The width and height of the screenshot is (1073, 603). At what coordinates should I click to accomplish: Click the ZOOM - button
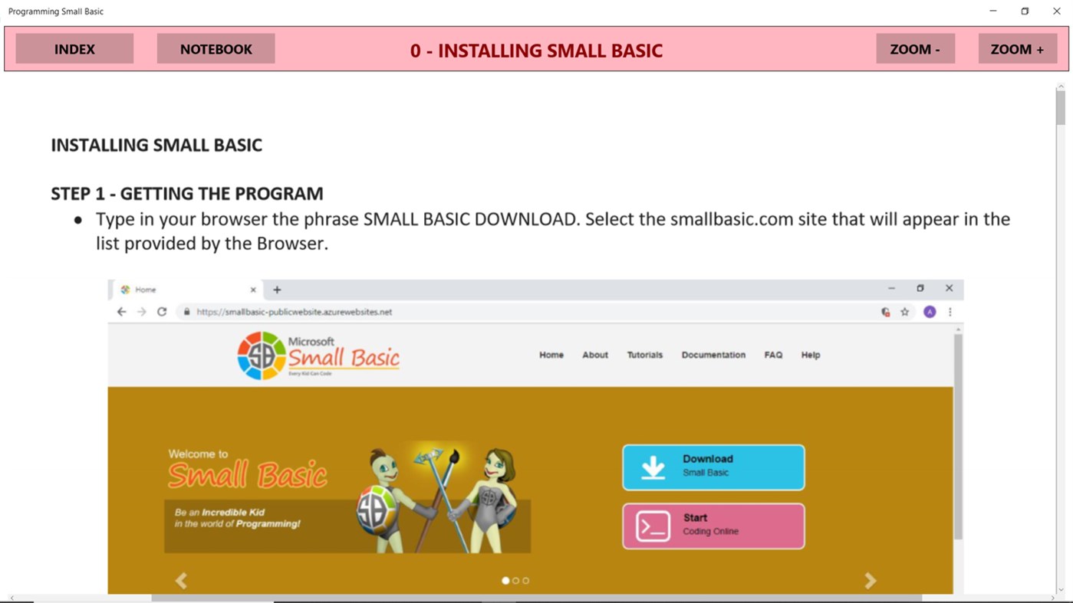click(x=915, y=48)
